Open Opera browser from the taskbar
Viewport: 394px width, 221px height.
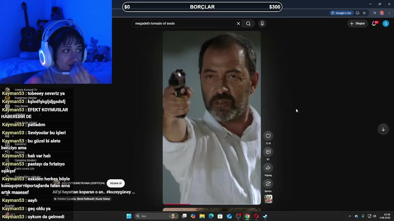point(256,216)
